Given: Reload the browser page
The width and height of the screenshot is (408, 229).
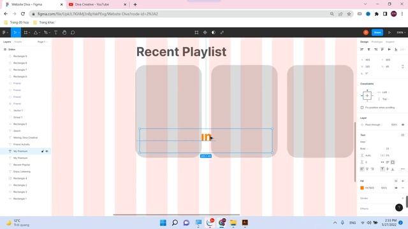Looking at the screenshot, I should (x=23, y=14).
